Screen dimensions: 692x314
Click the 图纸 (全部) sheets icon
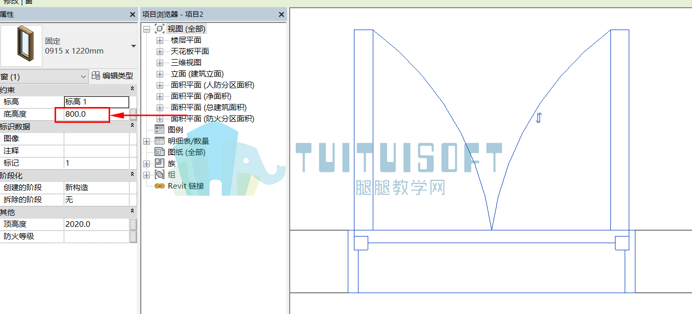pos(160,152)
